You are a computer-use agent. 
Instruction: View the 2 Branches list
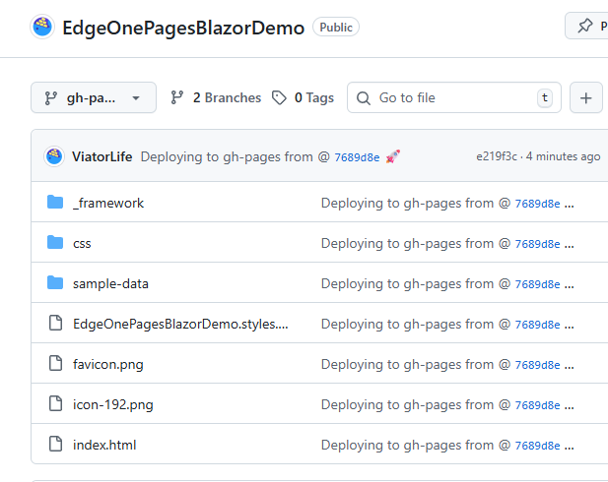[216, 97]
